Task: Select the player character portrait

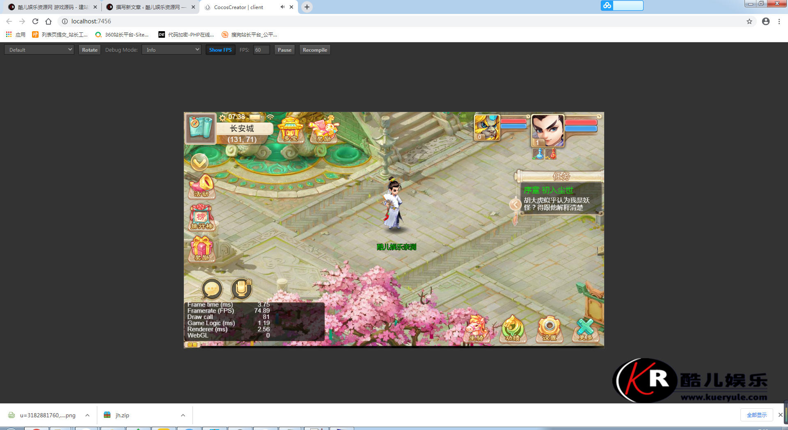Action: point(548,131)
